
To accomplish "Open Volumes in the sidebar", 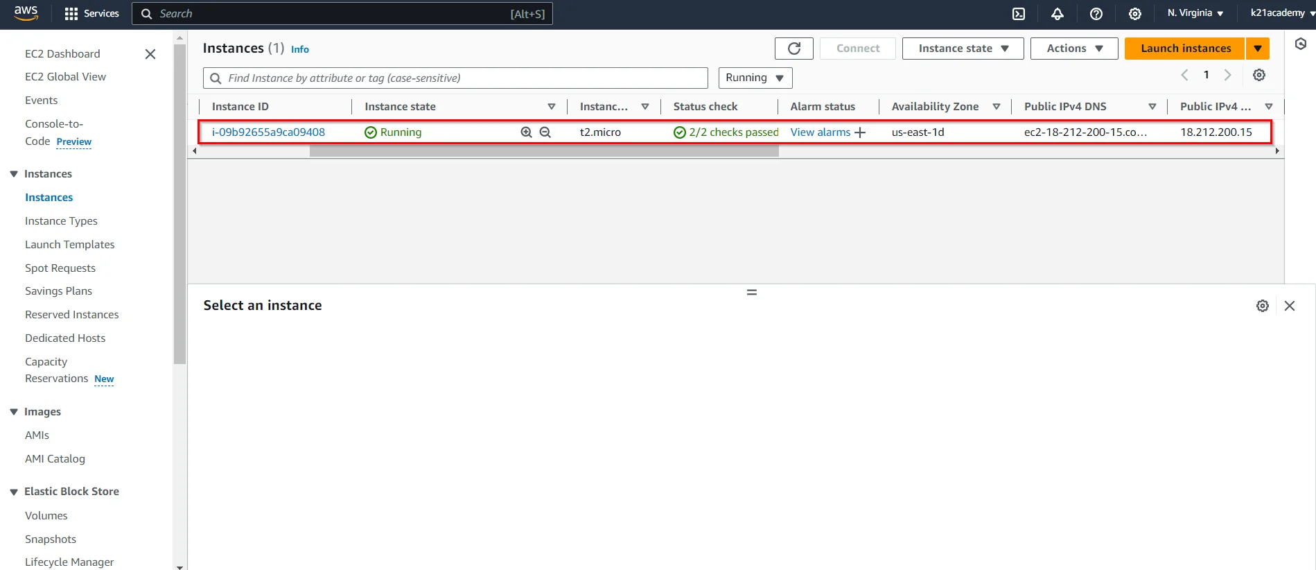I will coord(46,516).
